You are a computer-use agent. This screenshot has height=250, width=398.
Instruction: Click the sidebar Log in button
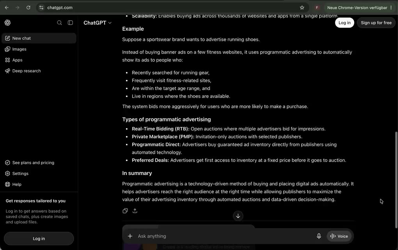pyautogui.click(x=39, y=239)
